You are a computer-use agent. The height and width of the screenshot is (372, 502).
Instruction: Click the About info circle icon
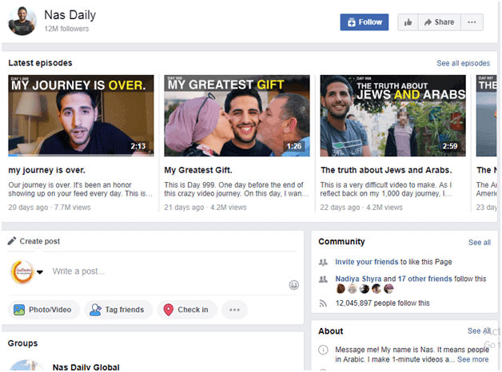pos(323,350)
